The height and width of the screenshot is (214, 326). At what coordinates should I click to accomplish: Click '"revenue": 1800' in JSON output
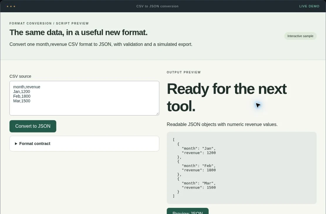[199, 170]
